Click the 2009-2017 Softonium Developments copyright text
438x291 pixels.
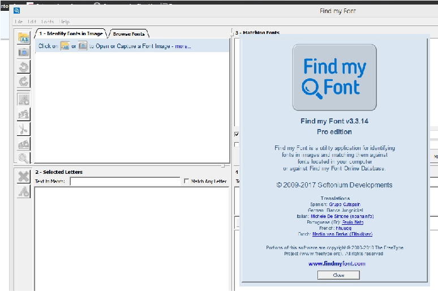coord(334,185)
